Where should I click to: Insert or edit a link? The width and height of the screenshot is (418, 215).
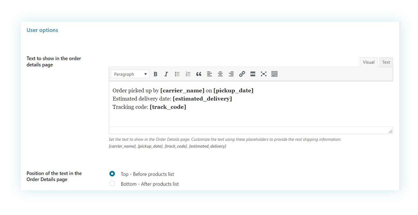[x=242, y=74]
